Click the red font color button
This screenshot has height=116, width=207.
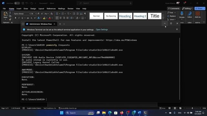(x=49, y=18)
